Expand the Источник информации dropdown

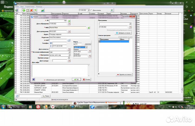(69, 52)
